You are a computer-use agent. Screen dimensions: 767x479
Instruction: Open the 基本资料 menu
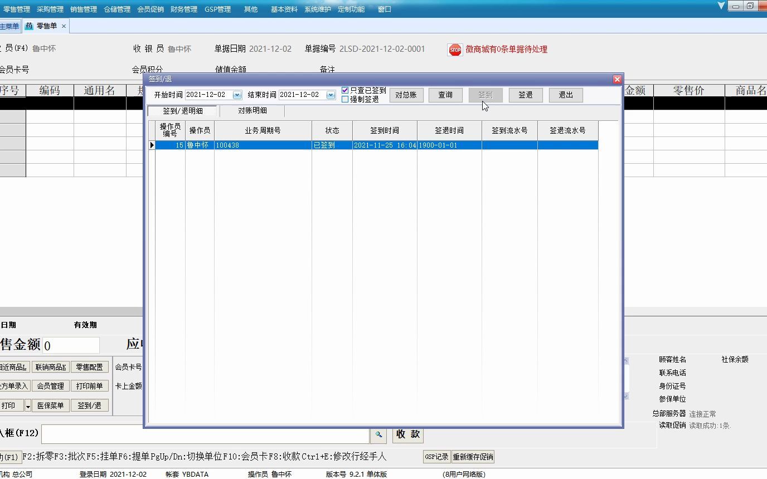coord(283,9)
